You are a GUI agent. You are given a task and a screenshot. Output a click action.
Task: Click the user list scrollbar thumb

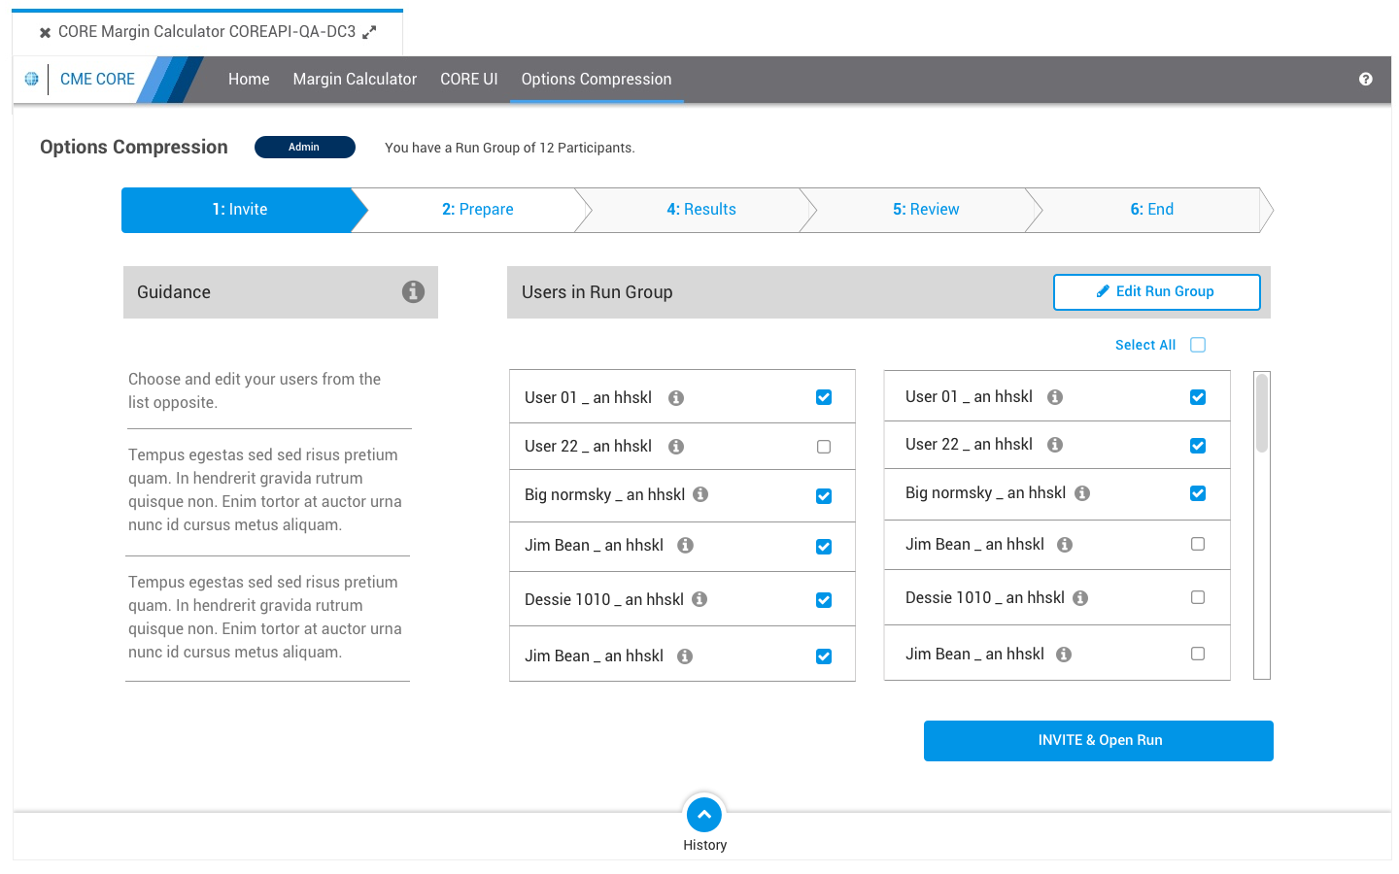(1262, 413)
